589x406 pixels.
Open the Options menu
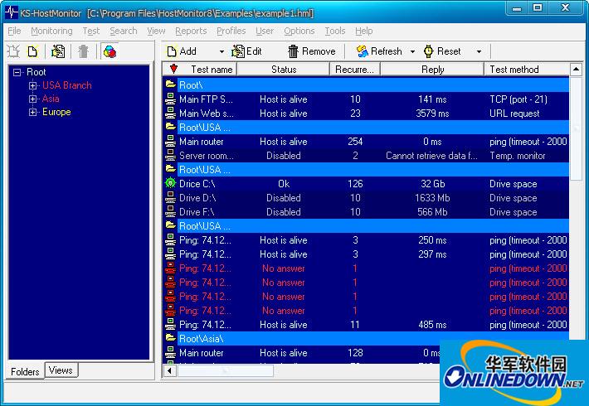(299, 31)
